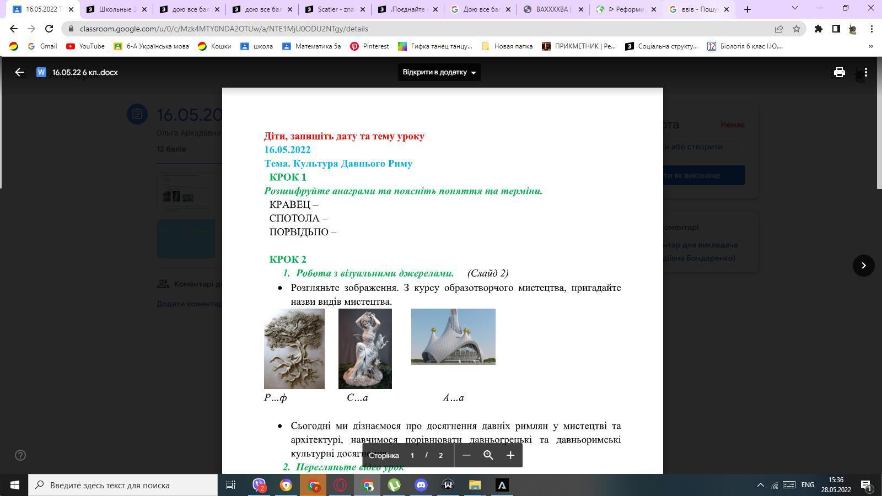Open the YouTube bookmark

(x=85, y=46)
